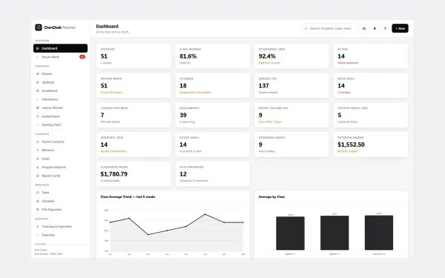Viewport: 445px width, 278px height.
Task: Open the Positive Notes card
Action: click(x=371, y=115)
